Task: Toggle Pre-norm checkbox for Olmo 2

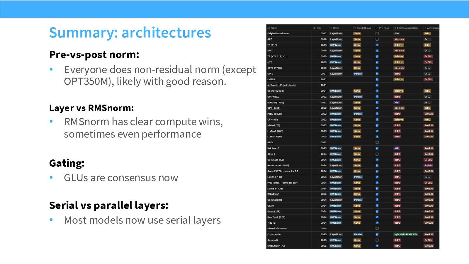Action: tap(377, 154)
